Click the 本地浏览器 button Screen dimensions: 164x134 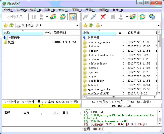click(15, 17)
